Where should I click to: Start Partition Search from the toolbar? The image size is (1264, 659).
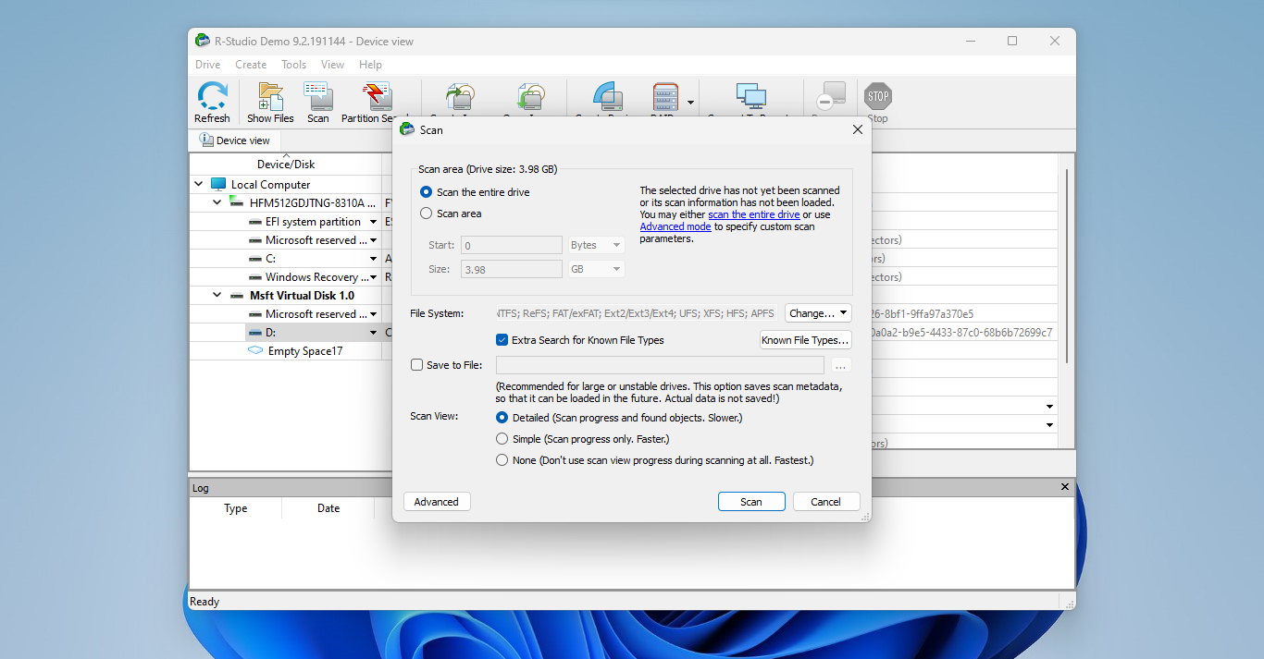coord(377,96)
